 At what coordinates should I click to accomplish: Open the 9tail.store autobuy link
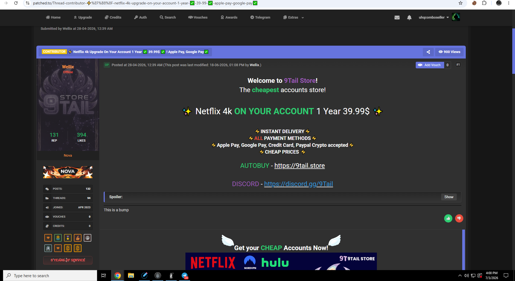tap(299, 166)
